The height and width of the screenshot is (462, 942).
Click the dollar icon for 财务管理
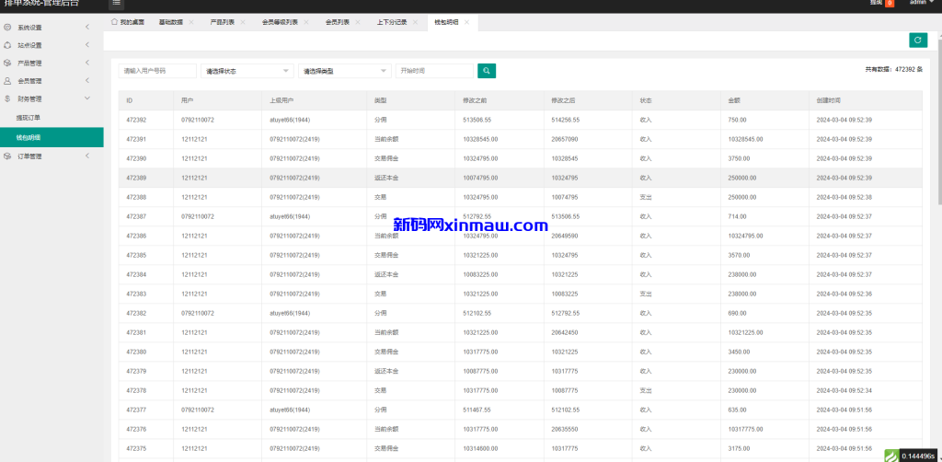pyautogui.click(x=7, y=98)
